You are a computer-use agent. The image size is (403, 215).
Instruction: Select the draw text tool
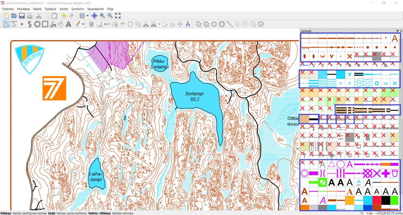point(68,24)
